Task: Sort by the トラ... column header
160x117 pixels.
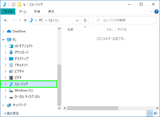Action: tap(110, 30)
